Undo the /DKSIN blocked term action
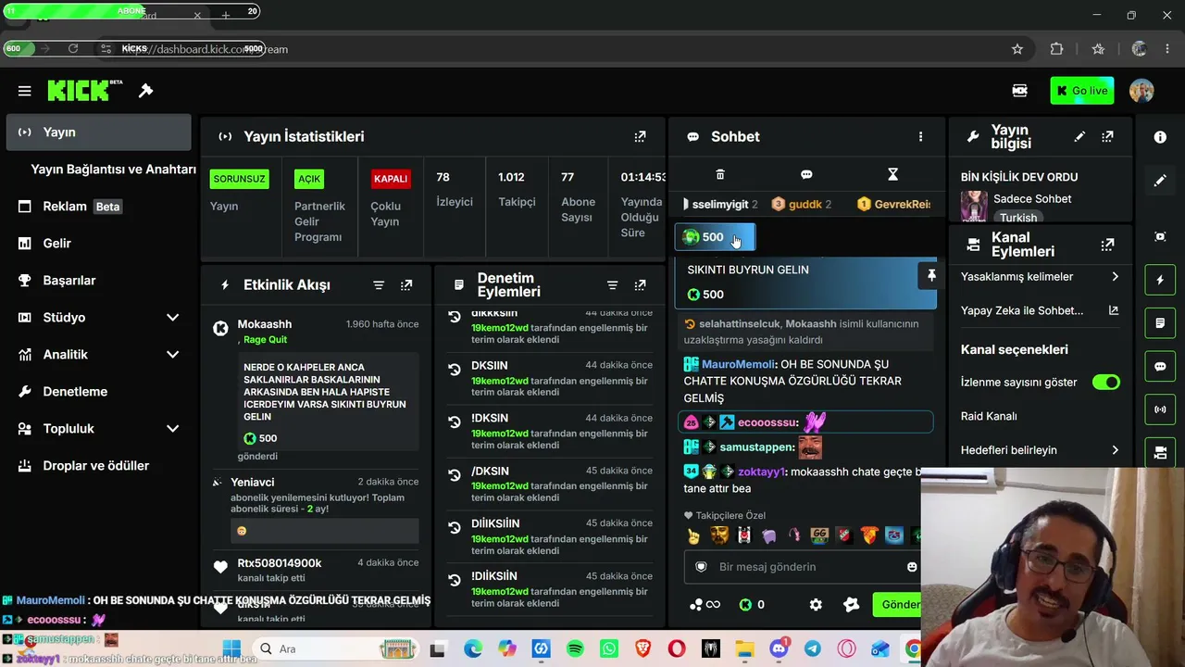 click(455, 475)
